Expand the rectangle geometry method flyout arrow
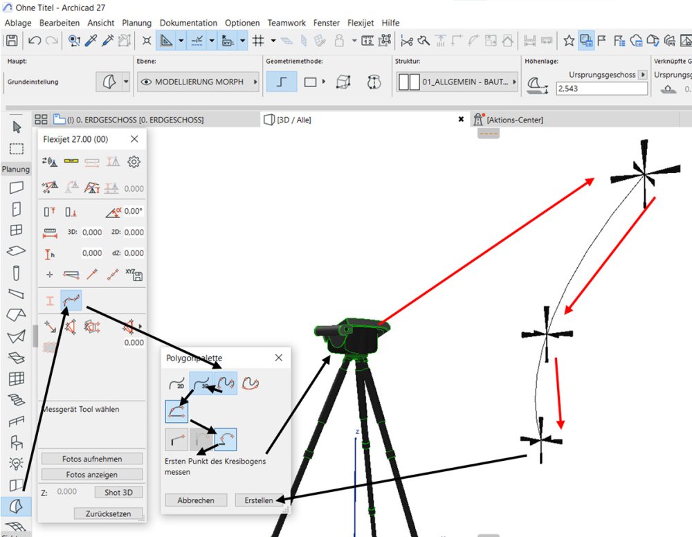 tap(323, 82)
